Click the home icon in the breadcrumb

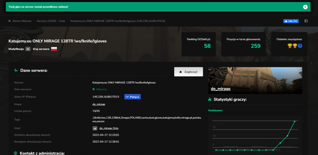[10, 21]
